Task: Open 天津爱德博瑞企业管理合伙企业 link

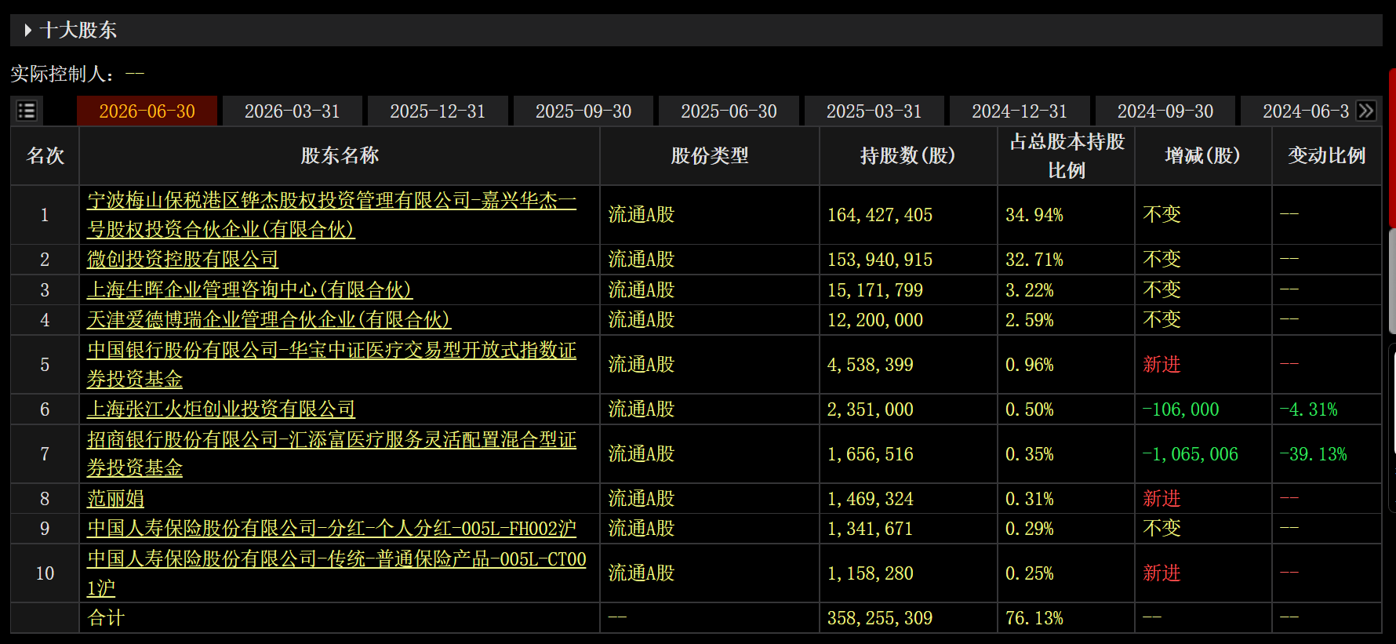Action: [269, 320]
